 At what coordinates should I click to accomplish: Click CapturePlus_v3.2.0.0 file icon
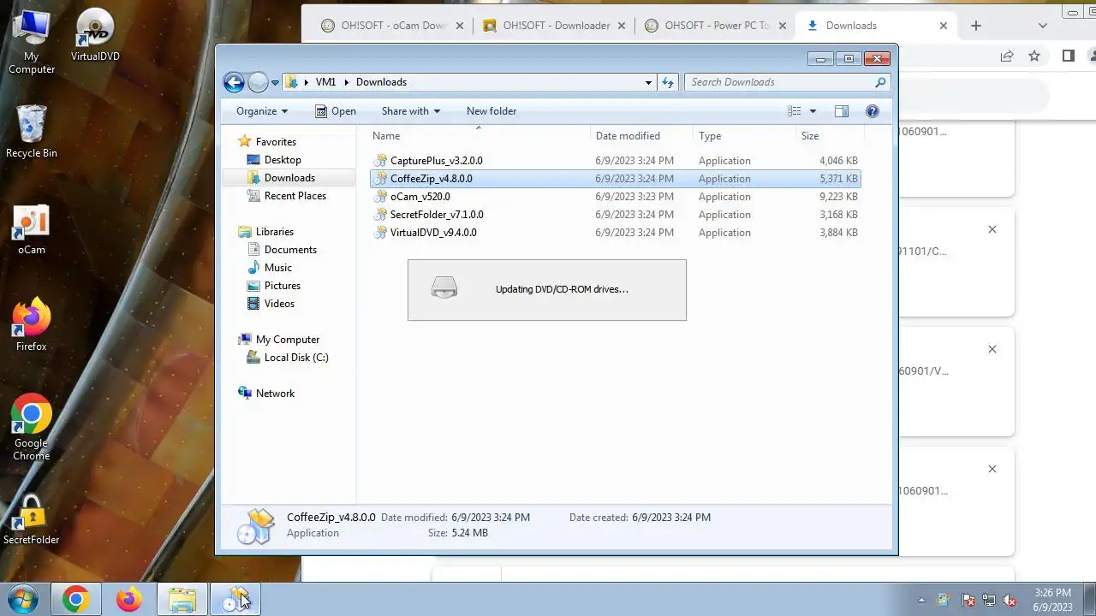tap(381, 161)
